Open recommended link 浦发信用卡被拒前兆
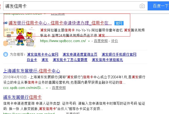 [x=107, y=60]
